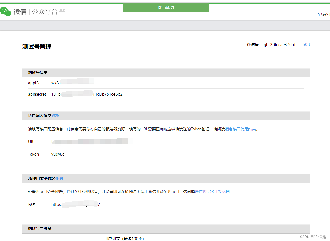The image size is (330, 241).
Task: Select the Token value yueyue
Action: pyautogui.click(x=58, y=154)
